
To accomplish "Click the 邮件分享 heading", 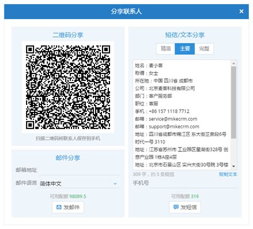I will pos(68,158).
